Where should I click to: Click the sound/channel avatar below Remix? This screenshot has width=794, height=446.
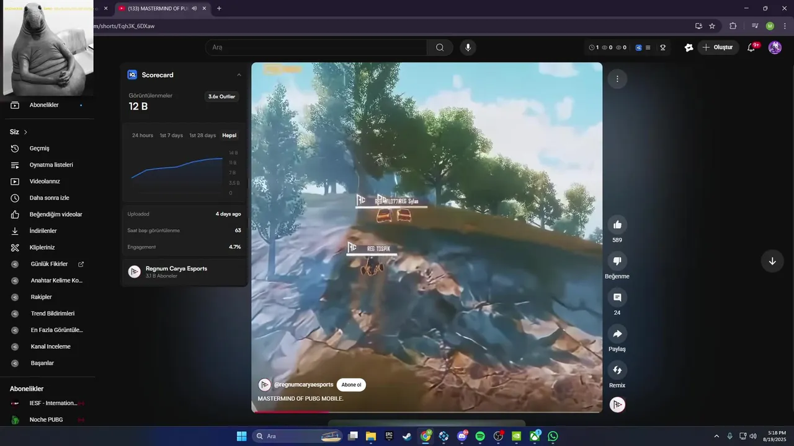(617, 405)
